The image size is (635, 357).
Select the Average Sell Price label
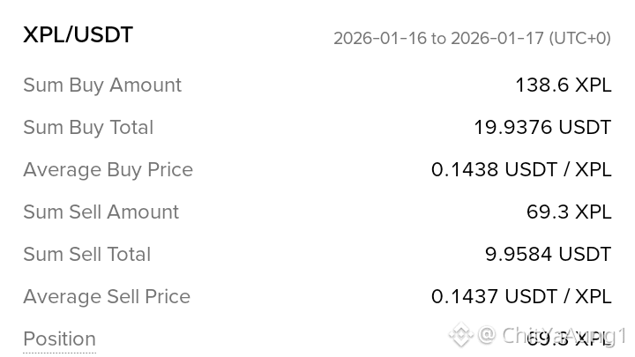[x=107, y=297]
